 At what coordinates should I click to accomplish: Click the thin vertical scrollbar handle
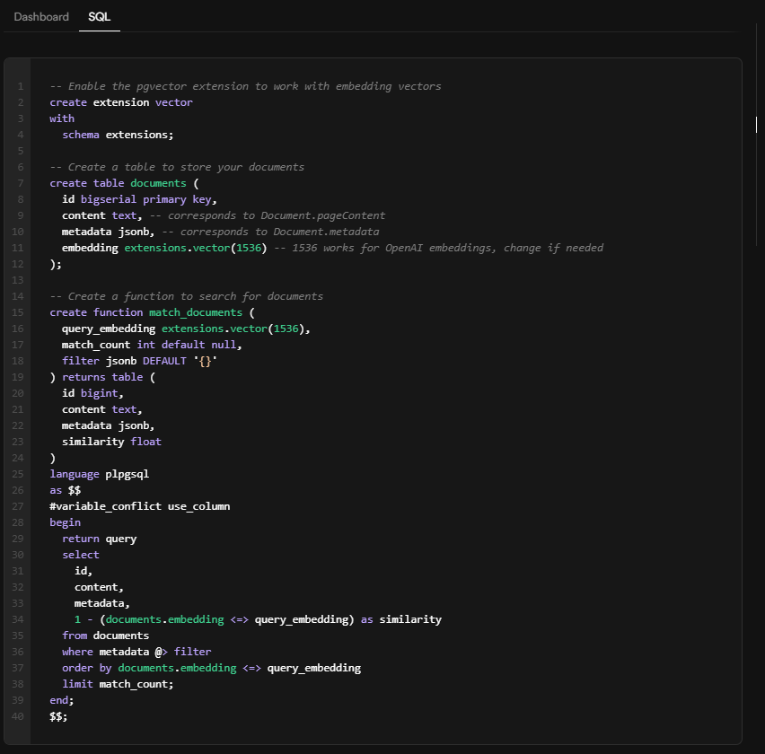[756, 125]
